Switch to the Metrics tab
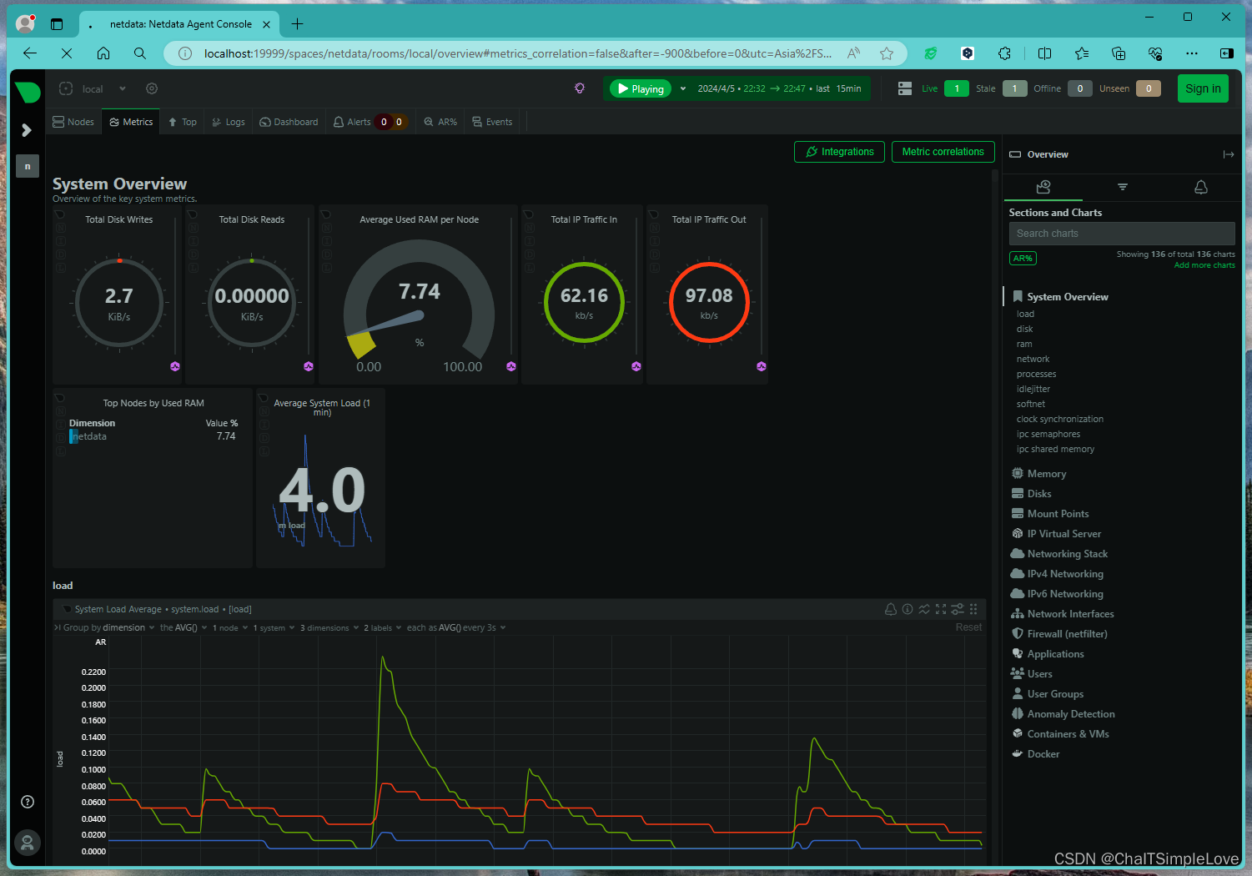 (x=131, y=122)
